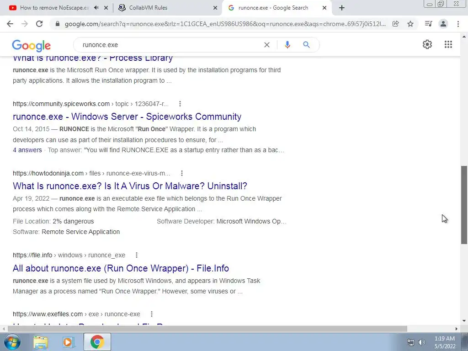Click the horizontal scrollbar thumb
The image size is (468, 351).
(x=207, y=329)
